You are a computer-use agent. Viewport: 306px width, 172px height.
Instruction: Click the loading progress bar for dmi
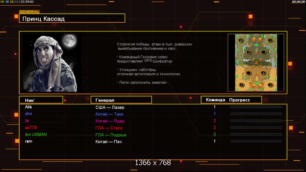[x=256, y=114]
